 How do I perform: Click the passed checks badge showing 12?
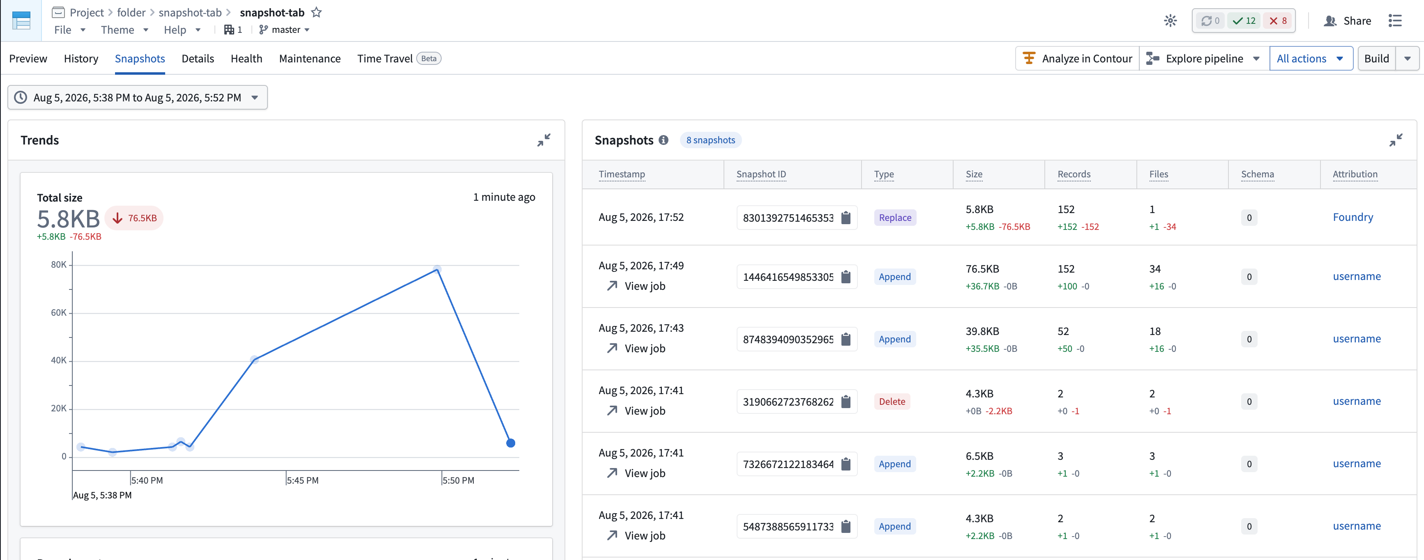tap(1244, 21)
